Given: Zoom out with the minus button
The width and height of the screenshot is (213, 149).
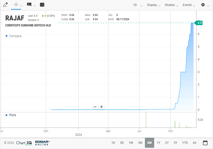Looking at the screenshot, I should 95,107.
